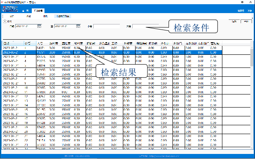Click the 400 service phone number in footer
255x159 pixels.
tap(82, 156)
